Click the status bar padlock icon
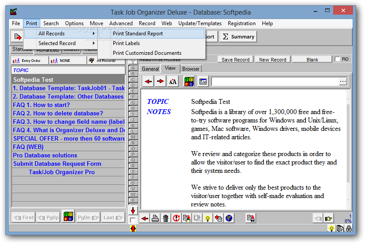The image size is (365, 244). tap(349, 229)
